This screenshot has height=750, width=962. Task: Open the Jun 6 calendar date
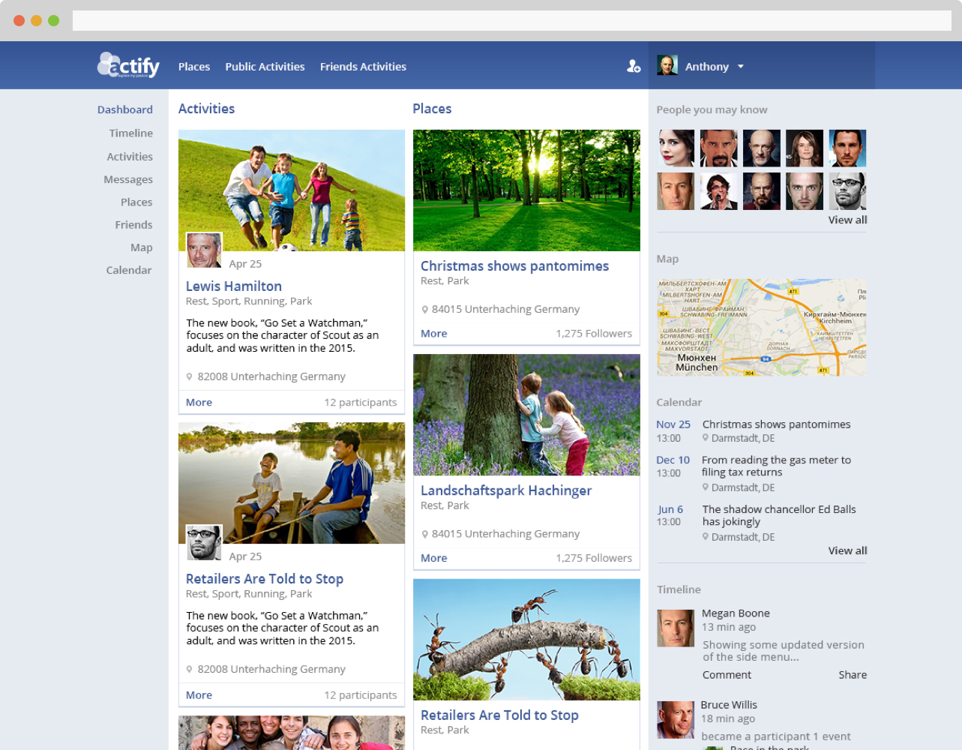click(670, 509)
